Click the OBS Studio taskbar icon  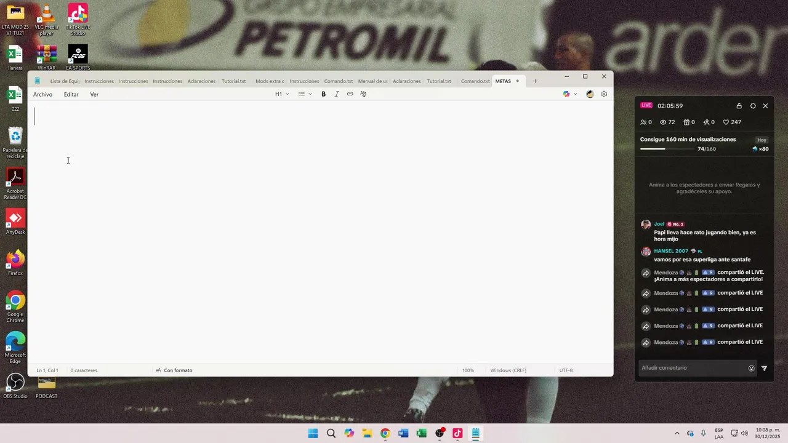click(440, 433)
